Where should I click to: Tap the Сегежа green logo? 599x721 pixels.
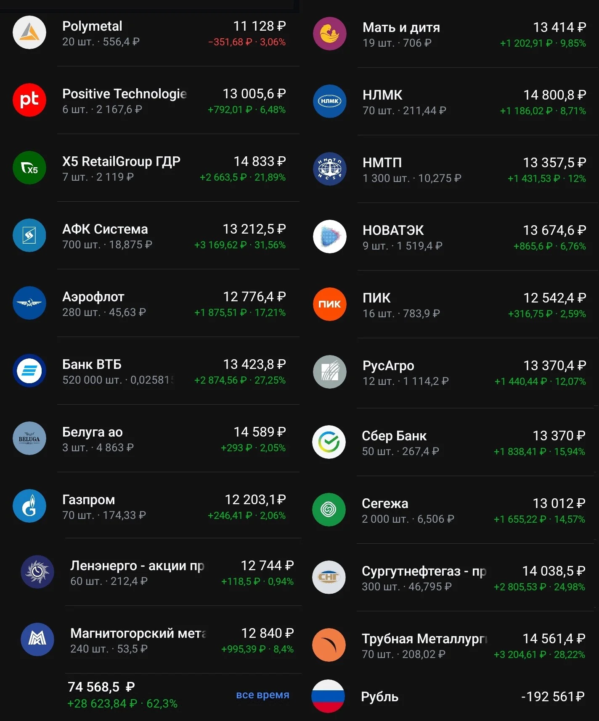329,510
